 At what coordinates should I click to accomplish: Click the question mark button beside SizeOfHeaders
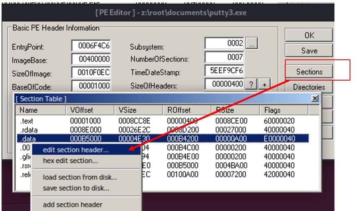pos(251,84)
